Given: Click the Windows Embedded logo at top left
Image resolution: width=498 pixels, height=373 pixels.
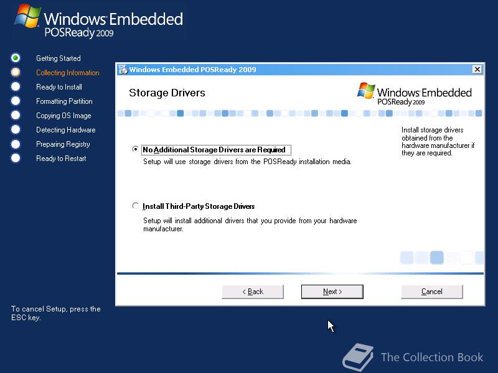Looking at the screenshot, I should pos(99,22).
